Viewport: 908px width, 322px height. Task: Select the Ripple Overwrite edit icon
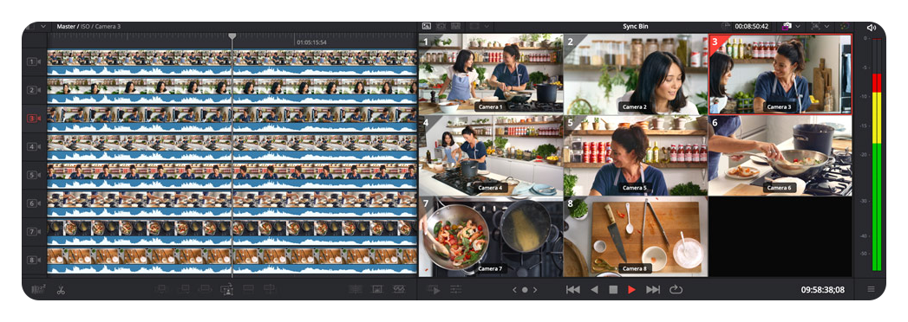click(x=205, y=290)
